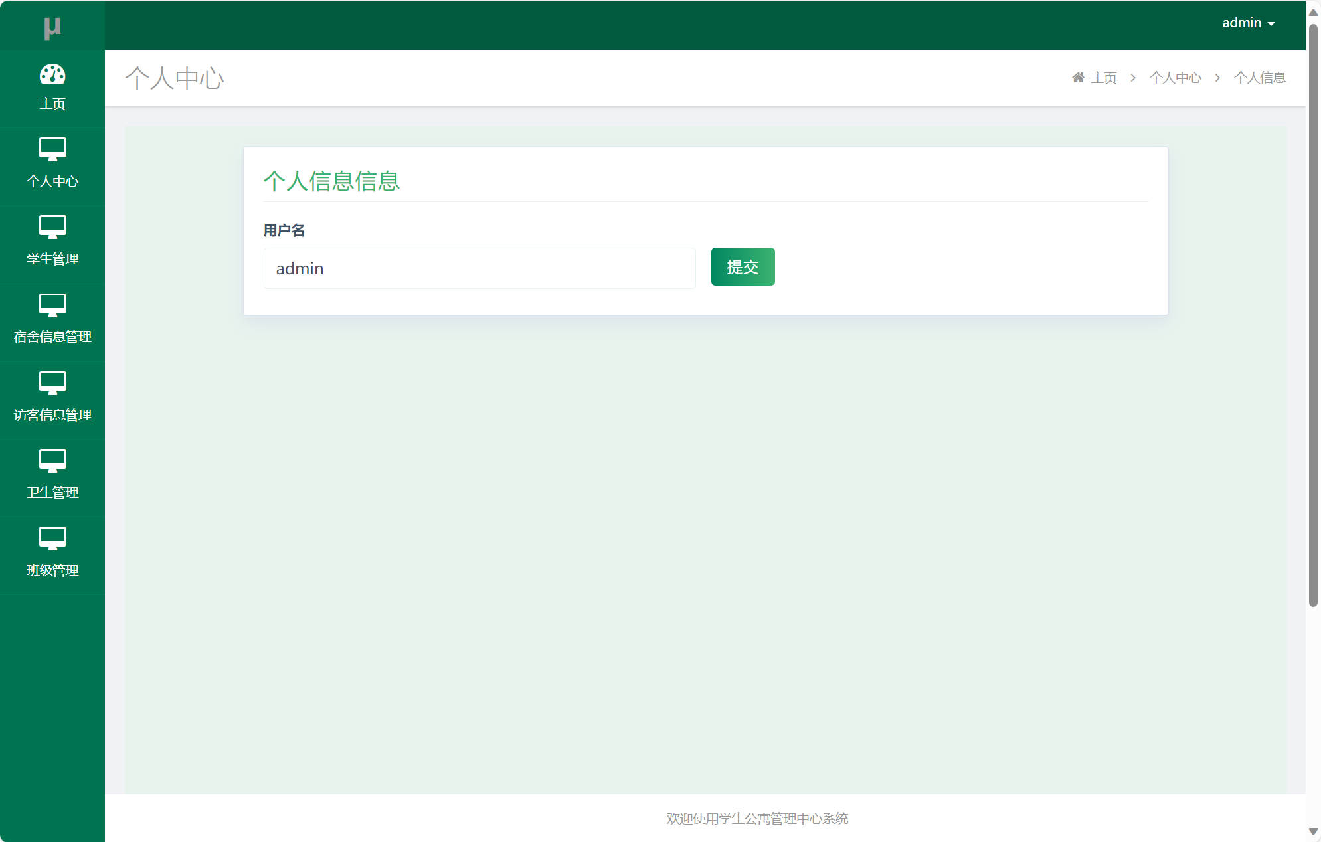The width and height of the screenshot is (1321, 842).
Task: Expand the admin menu arrow
Action: [1271, 23]
